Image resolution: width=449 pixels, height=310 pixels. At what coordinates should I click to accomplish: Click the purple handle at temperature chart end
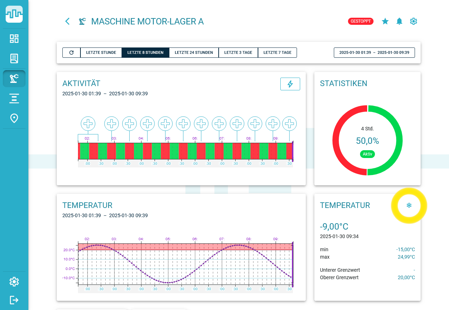293,264
